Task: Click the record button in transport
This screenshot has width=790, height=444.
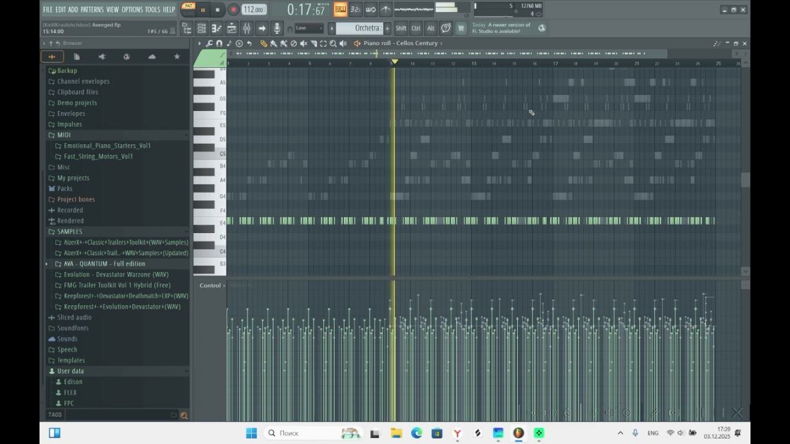Action: [x=233, y=10]
